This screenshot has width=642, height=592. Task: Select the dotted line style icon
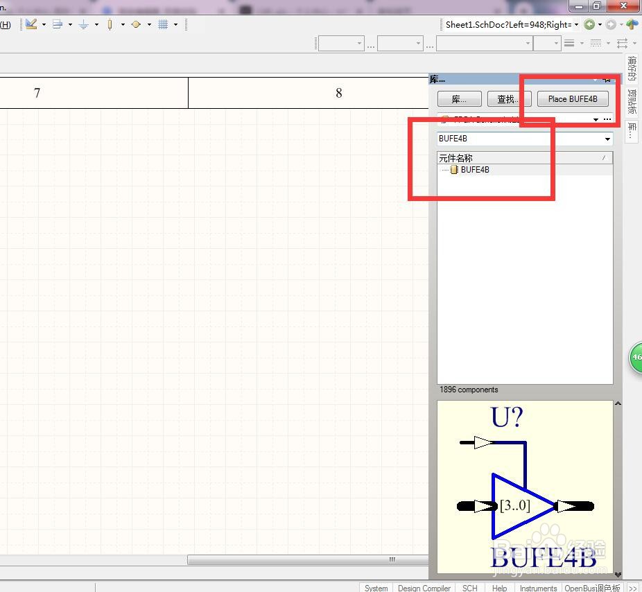(596, 43)
